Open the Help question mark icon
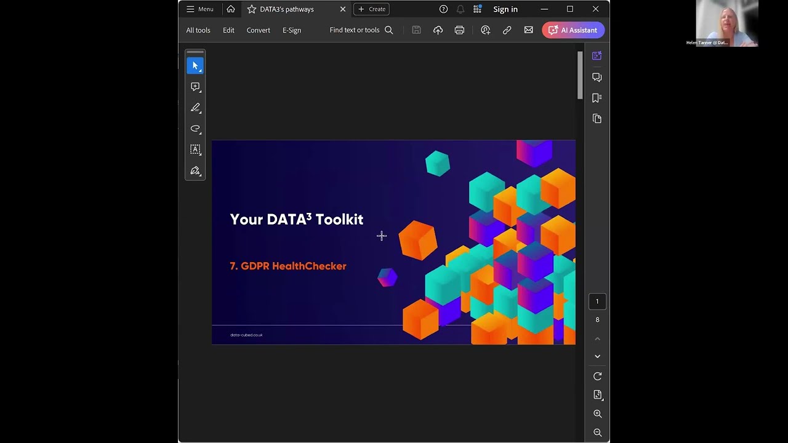This screenshot has width=788, height=443. pos(443,9)
